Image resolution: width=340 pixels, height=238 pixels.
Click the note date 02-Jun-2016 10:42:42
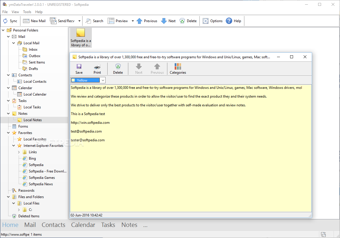coord(87,215)
